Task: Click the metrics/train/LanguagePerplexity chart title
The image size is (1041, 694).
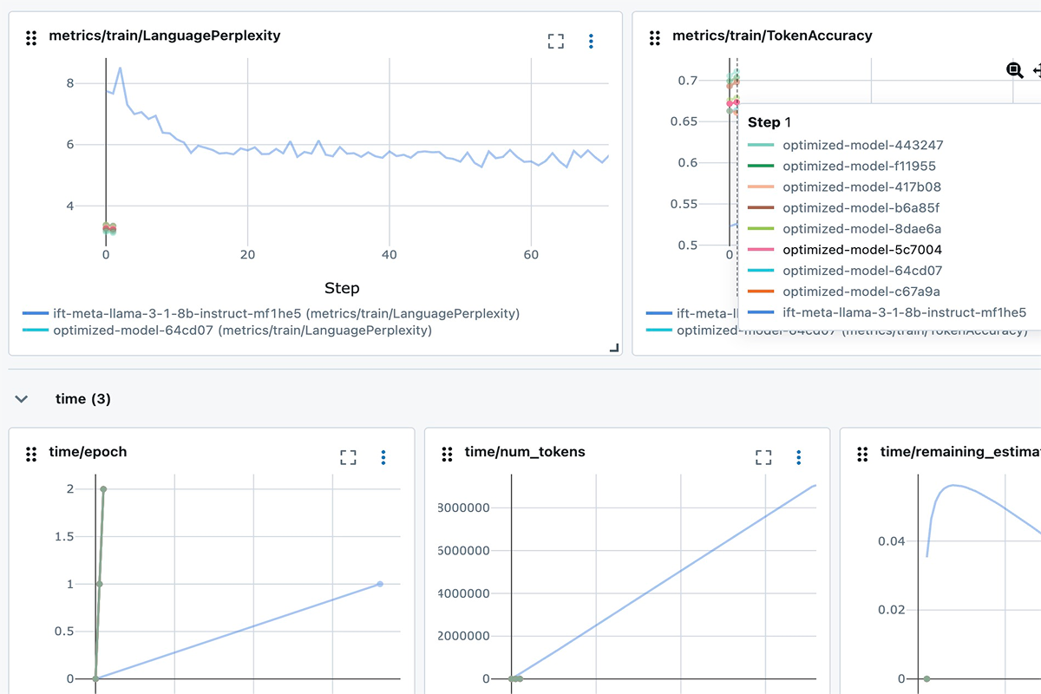Action: coord(165,36)
